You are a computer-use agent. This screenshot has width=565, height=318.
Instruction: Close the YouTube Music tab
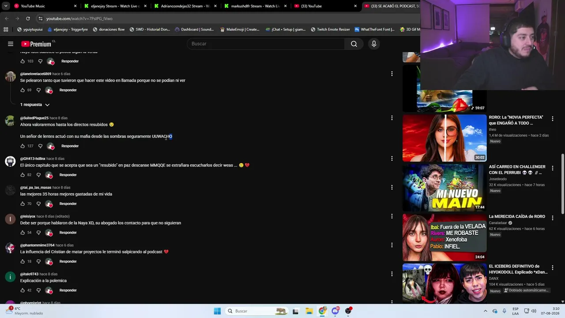click(75, 6)
